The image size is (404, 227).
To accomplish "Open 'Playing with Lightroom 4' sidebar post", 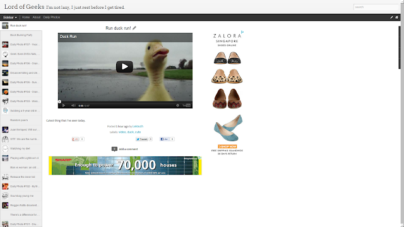I will click(21, 158).
